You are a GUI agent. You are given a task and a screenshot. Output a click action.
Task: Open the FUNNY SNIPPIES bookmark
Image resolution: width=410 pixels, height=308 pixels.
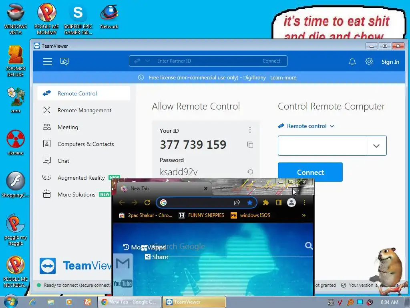pyautogui.click(x=201, y=215)
